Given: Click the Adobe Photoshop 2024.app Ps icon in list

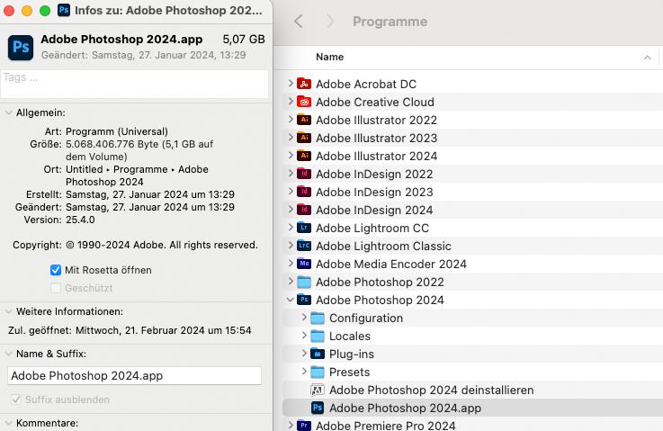Looking at the screenshot, I should [318, 408].
